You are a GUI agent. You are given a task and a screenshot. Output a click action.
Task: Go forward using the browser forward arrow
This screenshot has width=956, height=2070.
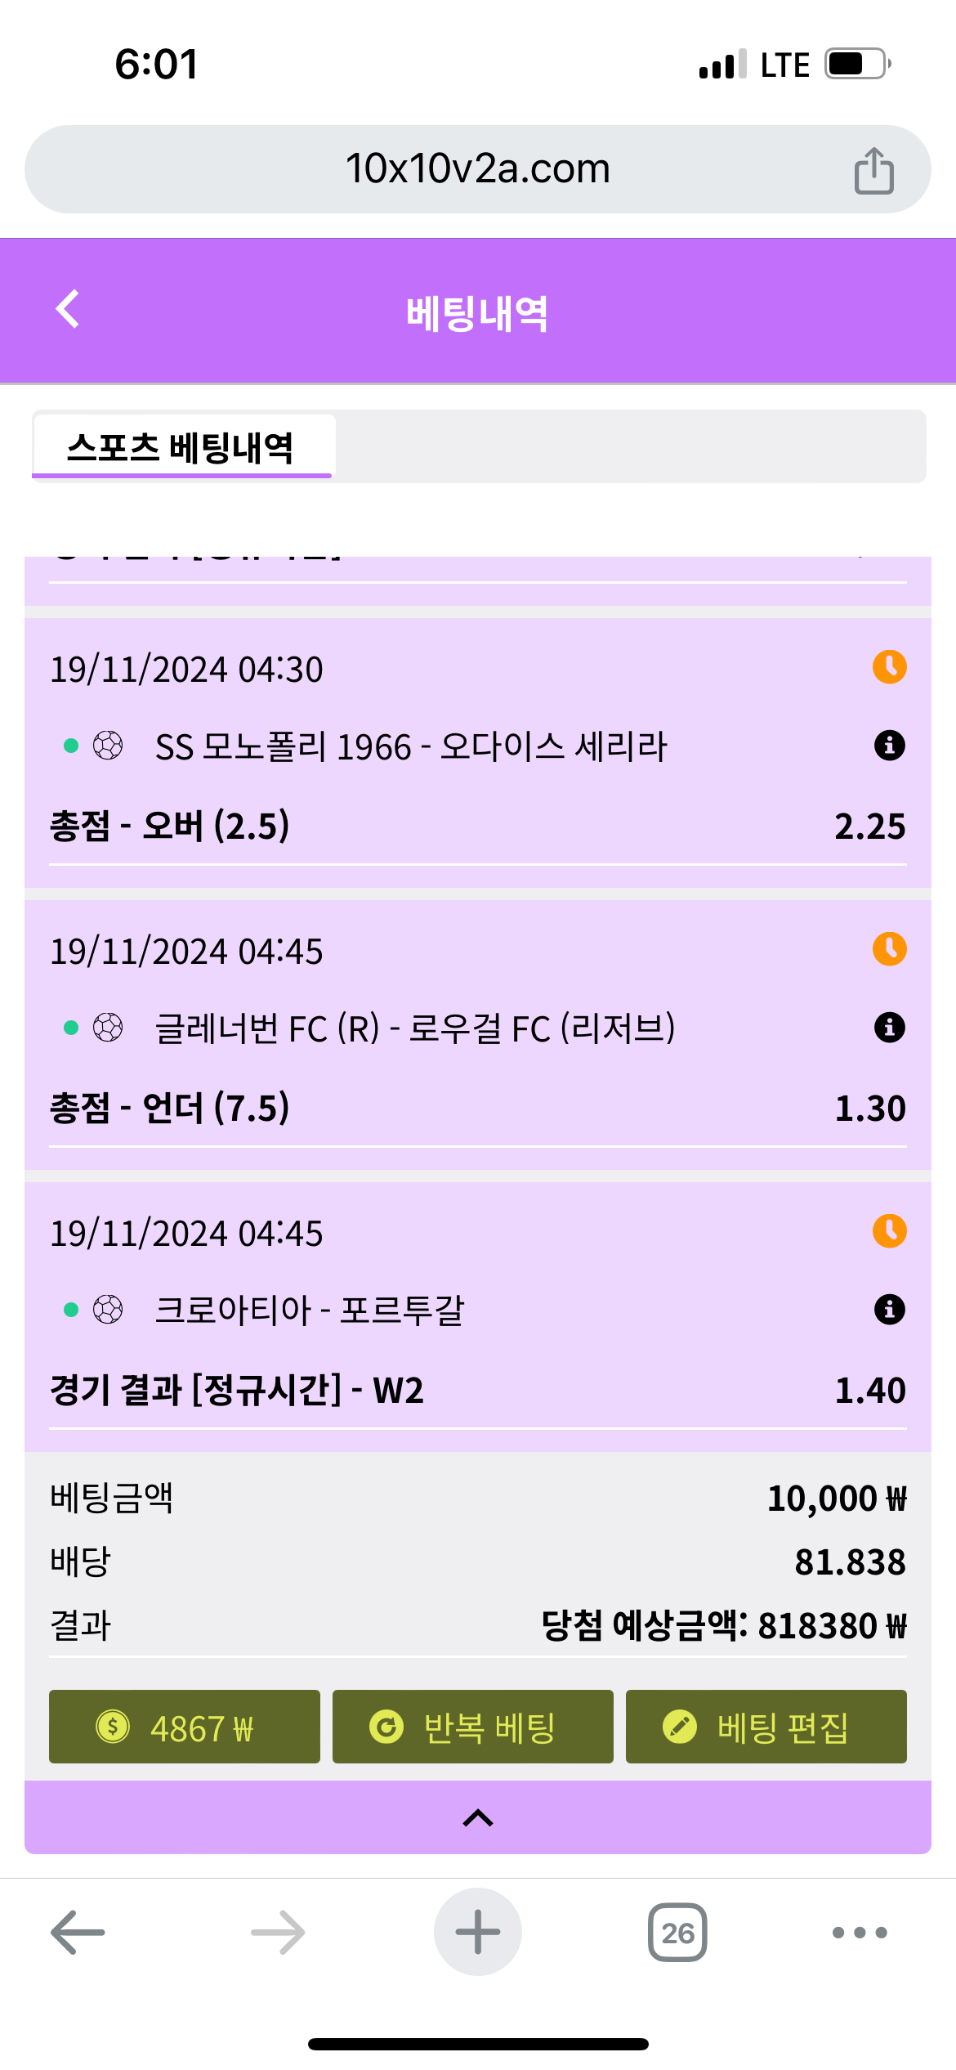point(278,1933)
